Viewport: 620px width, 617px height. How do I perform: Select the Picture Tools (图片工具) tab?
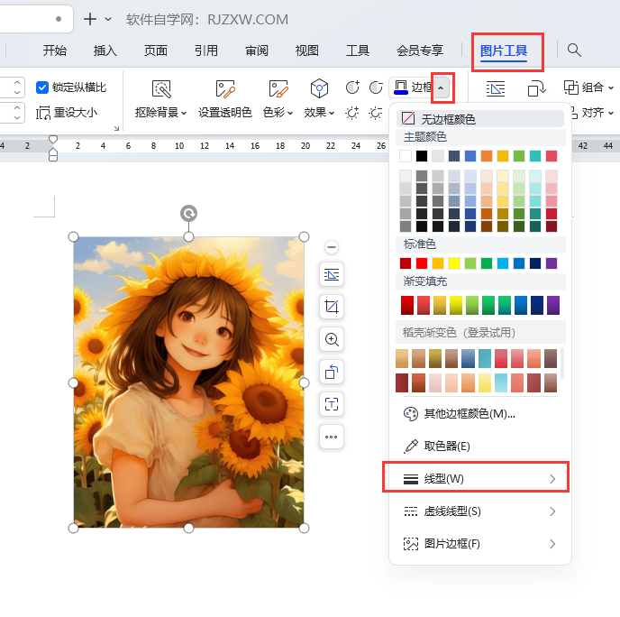click(504, 51)
